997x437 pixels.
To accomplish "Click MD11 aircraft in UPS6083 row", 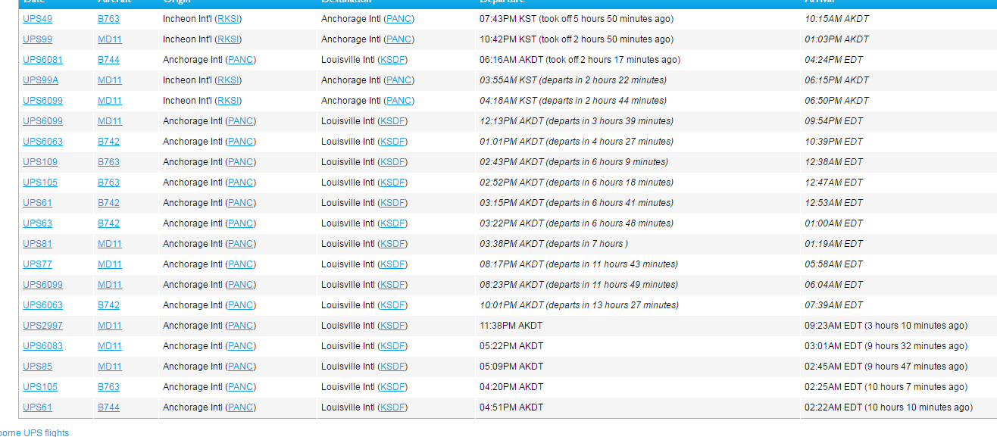I will [110, 346].
